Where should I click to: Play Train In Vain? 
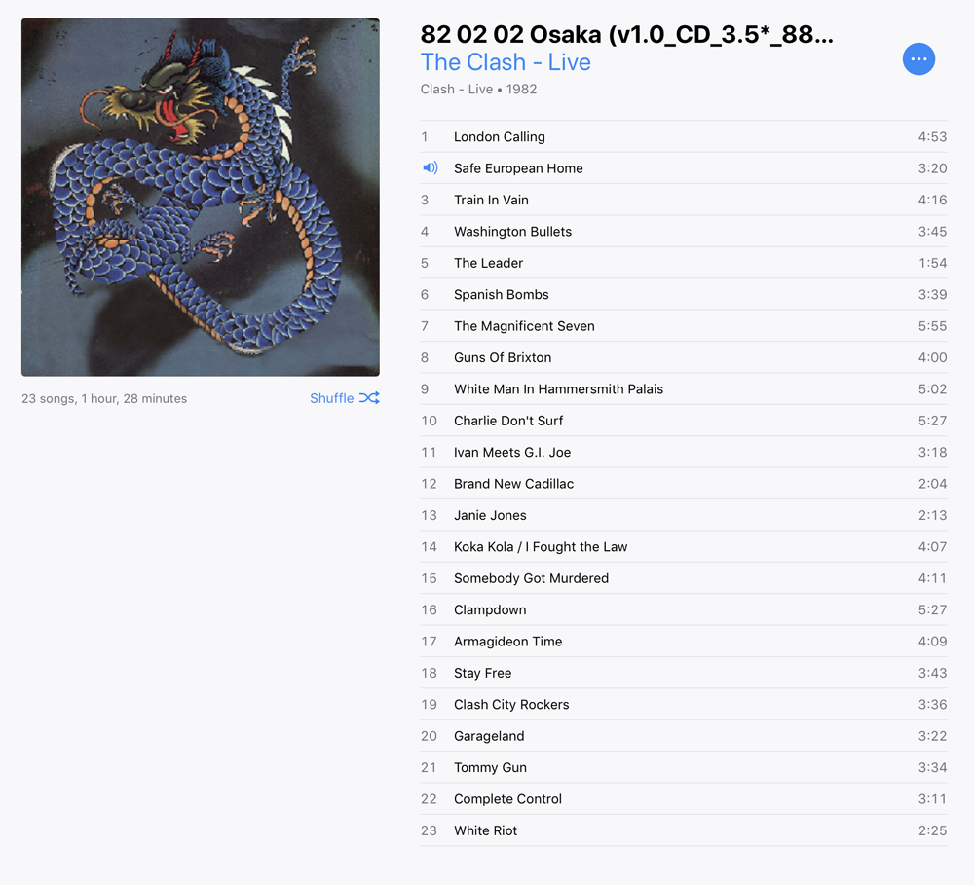click(x=684, y=200)
